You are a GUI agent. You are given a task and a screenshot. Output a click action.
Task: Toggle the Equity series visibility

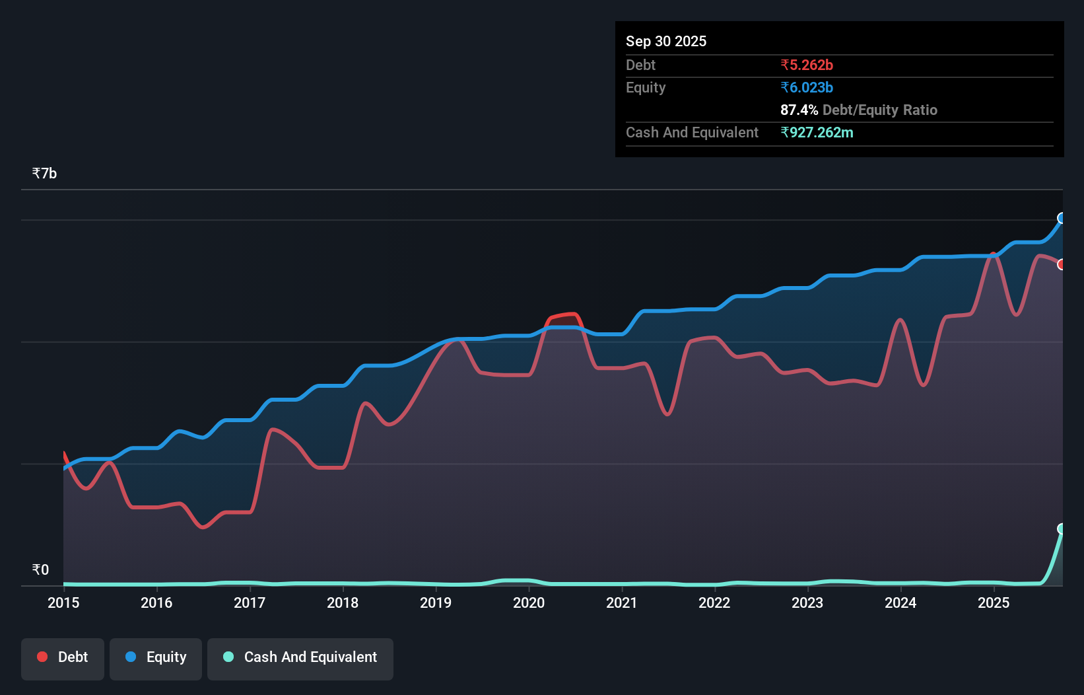tap(155, 657)
